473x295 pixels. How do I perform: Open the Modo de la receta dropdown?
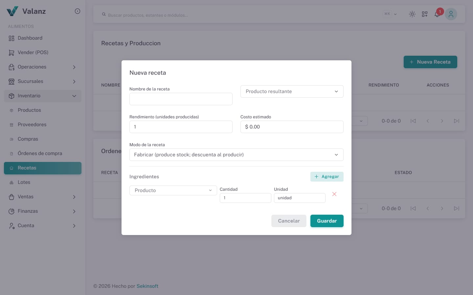[x=236, y=155]
